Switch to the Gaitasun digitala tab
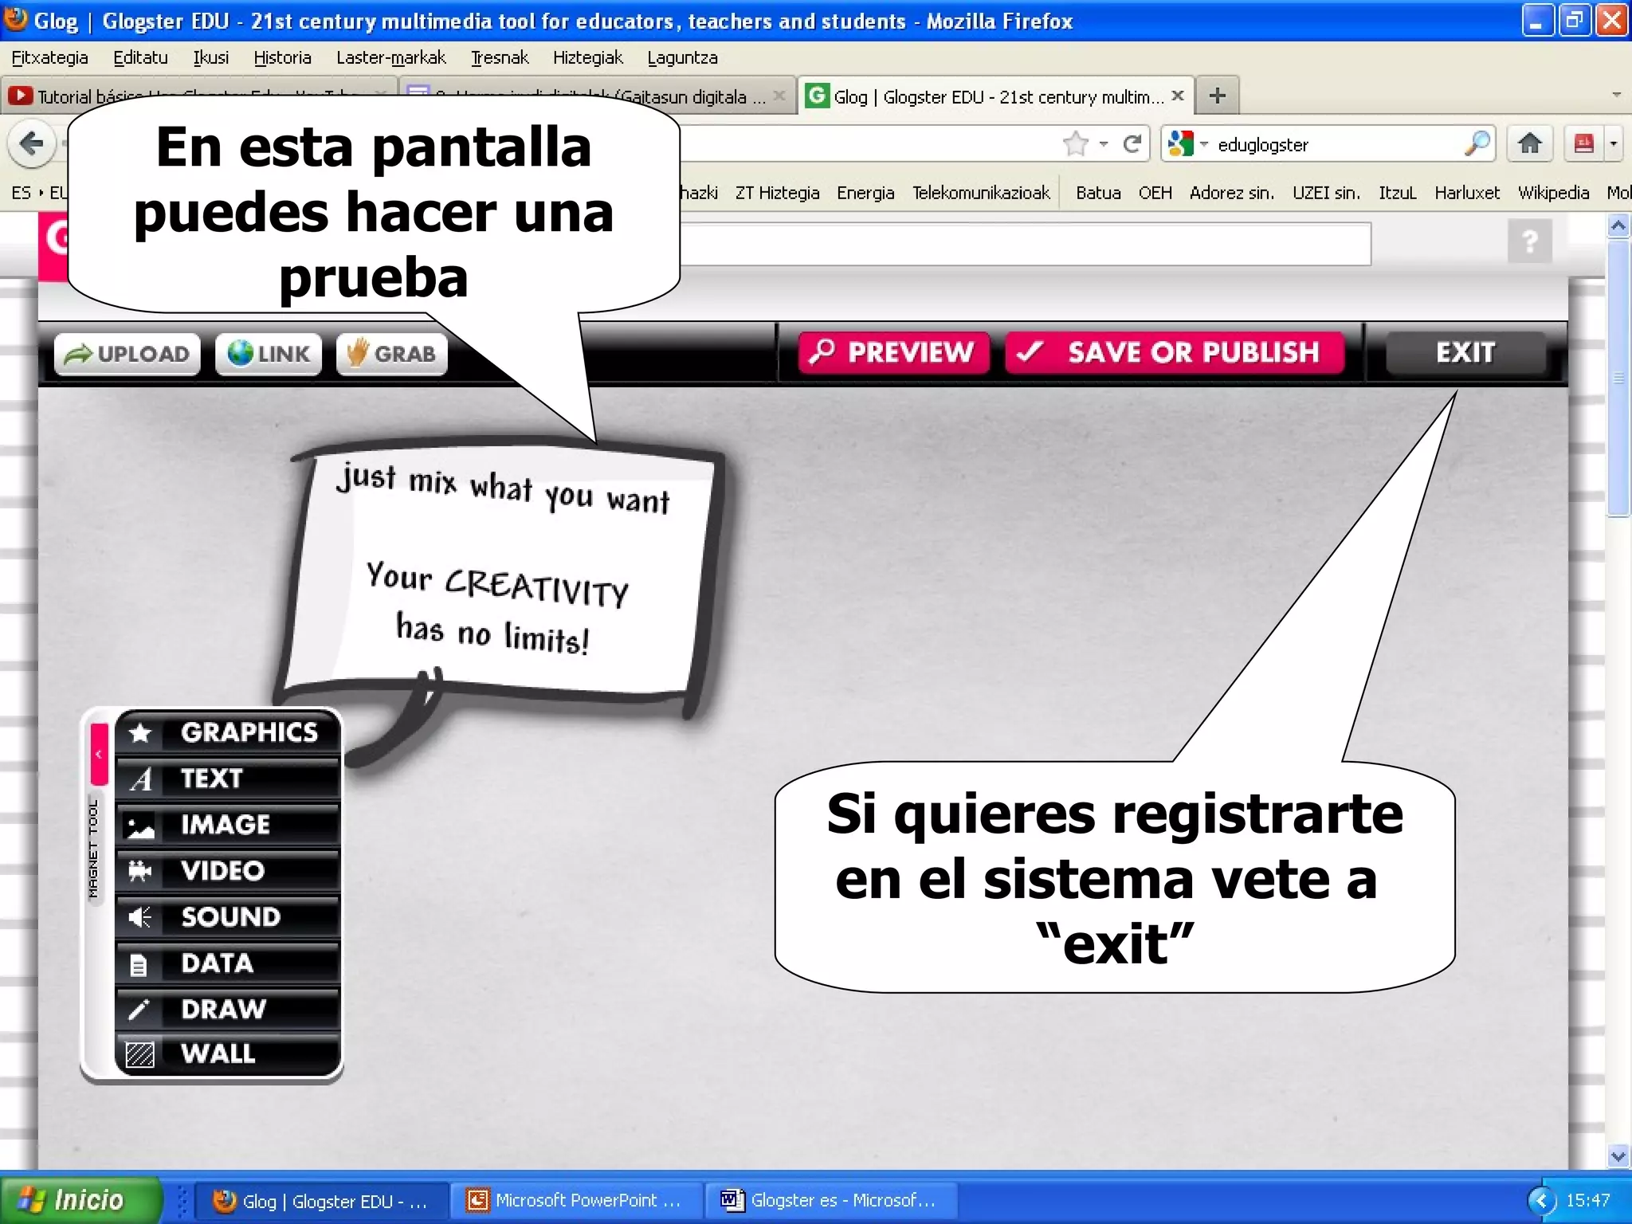 click(598, 96)
